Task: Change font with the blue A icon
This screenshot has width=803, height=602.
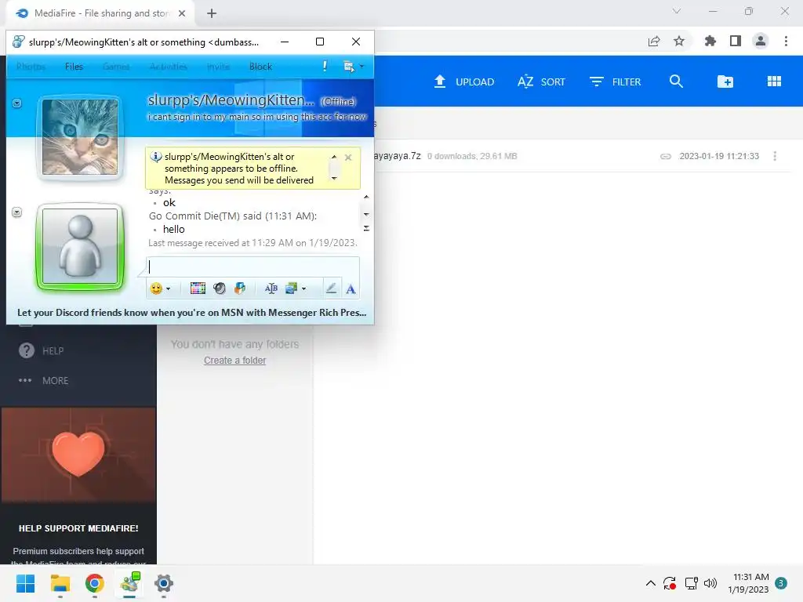Action: tap(351, 289)
